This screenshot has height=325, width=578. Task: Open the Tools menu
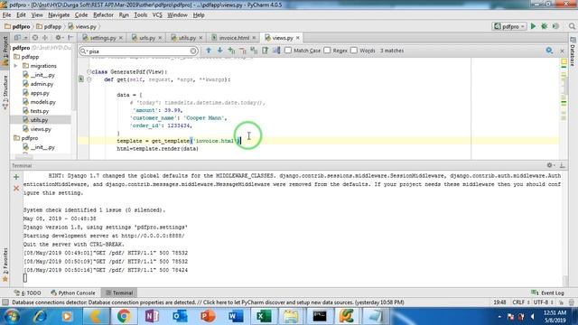point(141,15)
